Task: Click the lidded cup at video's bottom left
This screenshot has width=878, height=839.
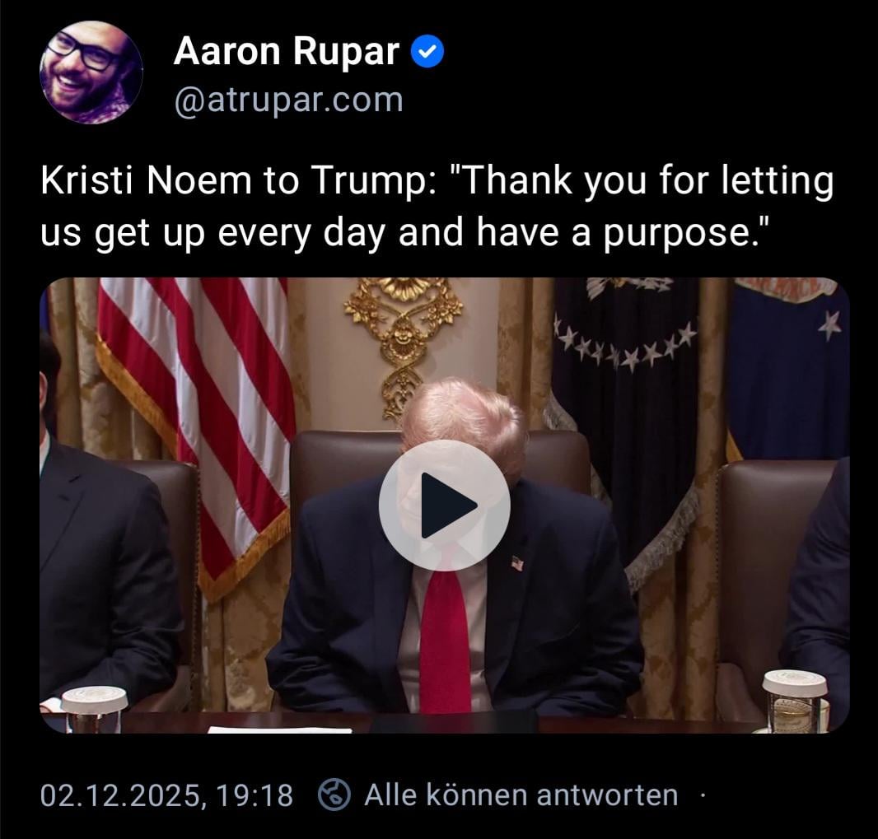Action: tap(94, 709)
